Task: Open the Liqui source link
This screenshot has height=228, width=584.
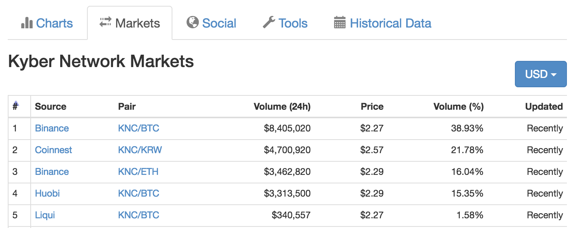Action: pos(45,215)
